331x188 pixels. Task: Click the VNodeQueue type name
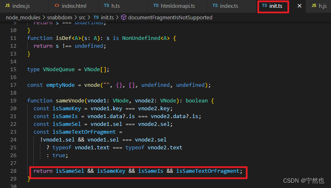59,70
